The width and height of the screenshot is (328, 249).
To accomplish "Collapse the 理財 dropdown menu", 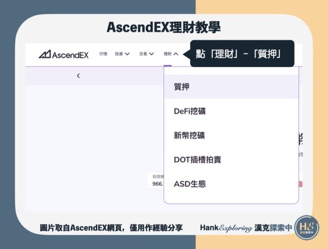I will [171, 54].
